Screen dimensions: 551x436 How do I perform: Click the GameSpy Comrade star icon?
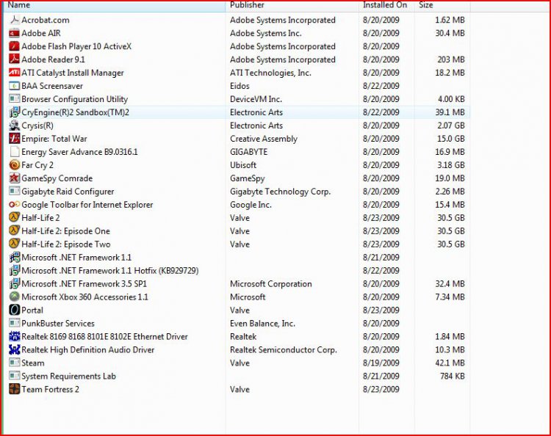15,178
